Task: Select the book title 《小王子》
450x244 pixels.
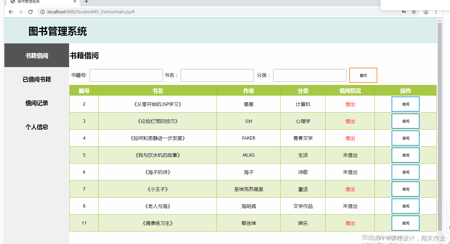Action: (158, 189)
